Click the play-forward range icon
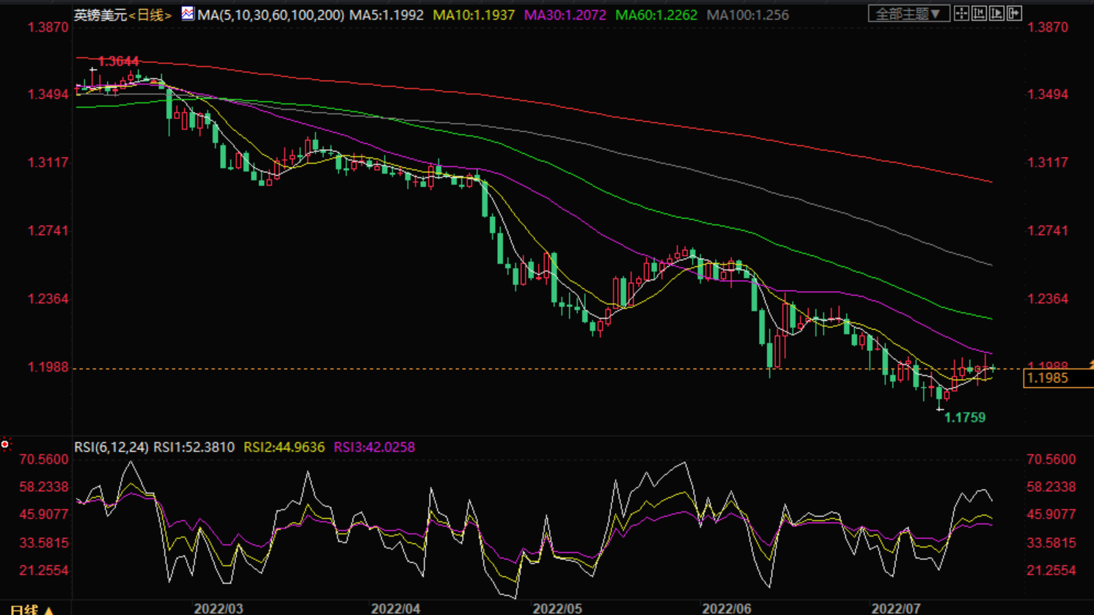1094x615 pixels. pyautogui.click(x=996, y=14)
